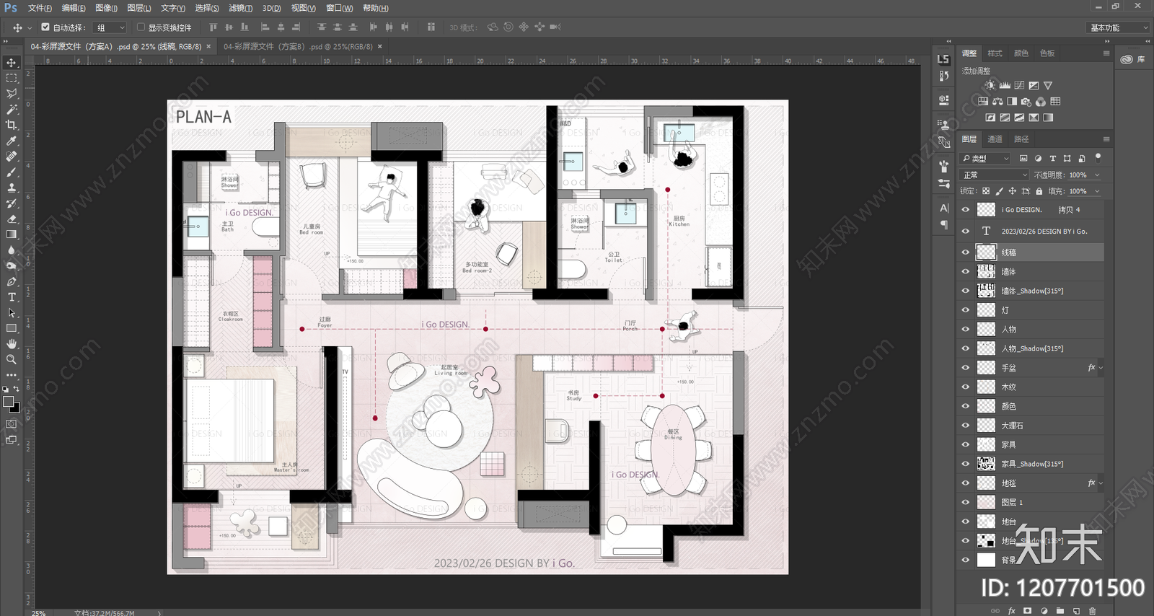Close the 方案A document tab
The image size is (1154, 616).
[209, 46]
